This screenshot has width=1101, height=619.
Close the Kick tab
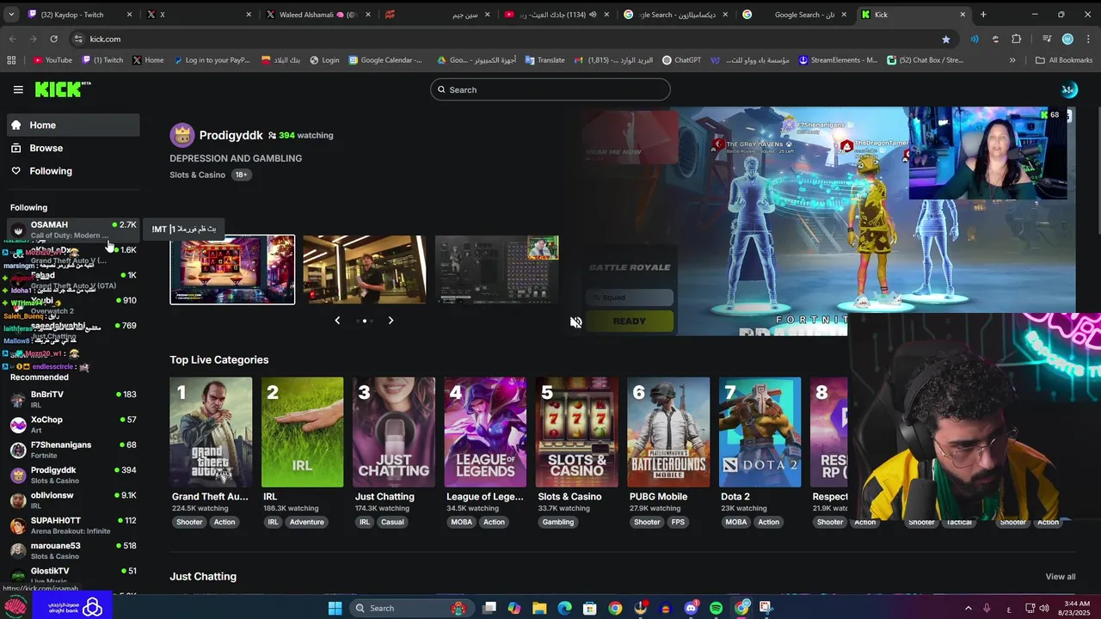[x=962, y=15]
